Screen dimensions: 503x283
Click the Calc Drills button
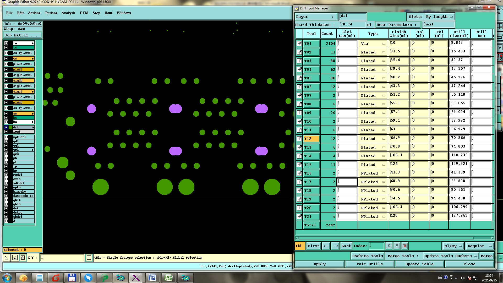point(369,264)
